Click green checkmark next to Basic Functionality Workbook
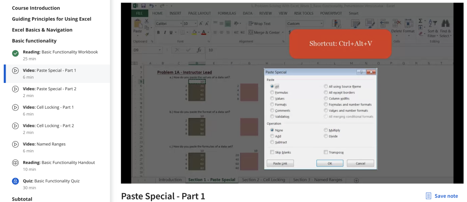 [x=15, y=52]
